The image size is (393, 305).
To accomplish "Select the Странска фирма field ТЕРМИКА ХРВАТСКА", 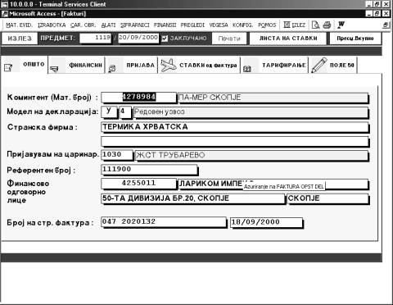I will pos(234,127).
